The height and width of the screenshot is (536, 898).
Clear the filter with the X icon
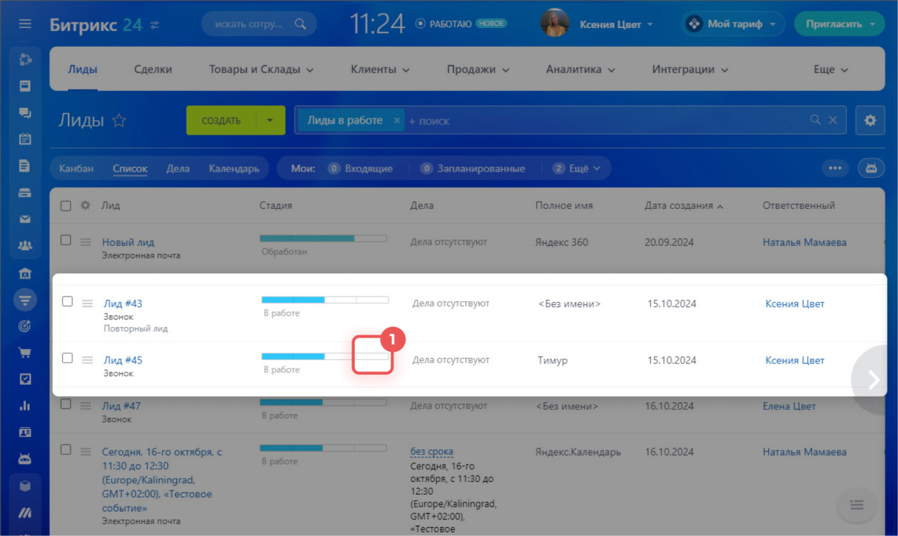[833, 120]
